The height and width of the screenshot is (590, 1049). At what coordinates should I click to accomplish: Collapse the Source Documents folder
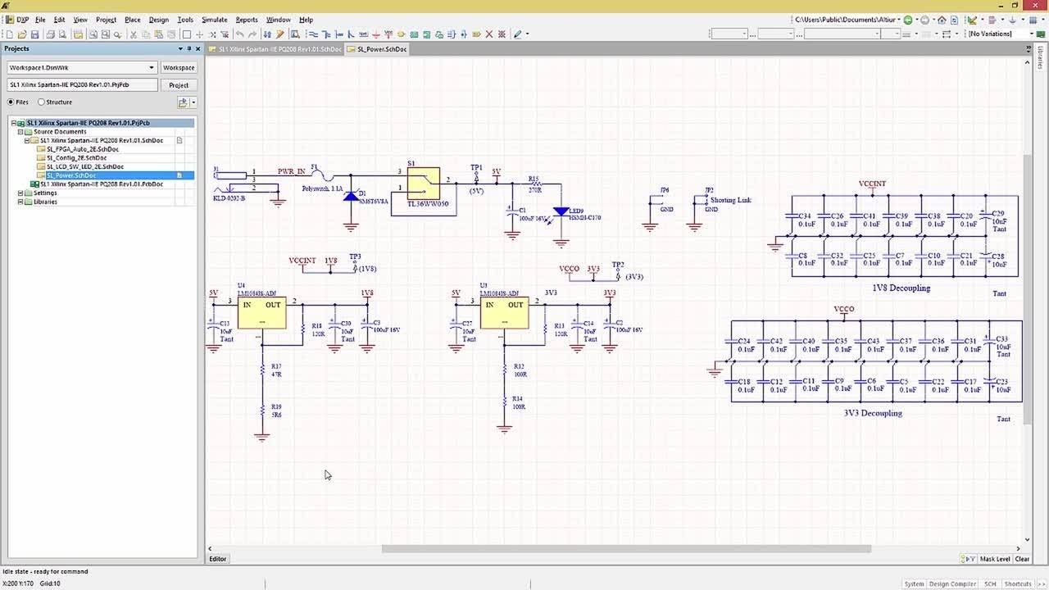pos(20,132)
